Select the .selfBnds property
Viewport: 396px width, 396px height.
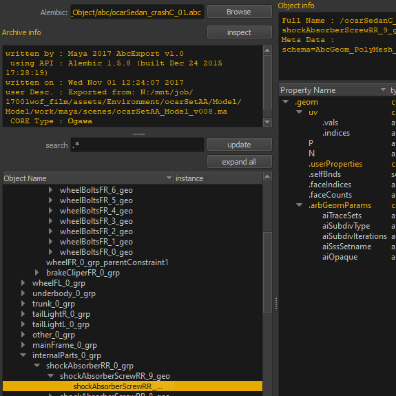pos(325,174)
